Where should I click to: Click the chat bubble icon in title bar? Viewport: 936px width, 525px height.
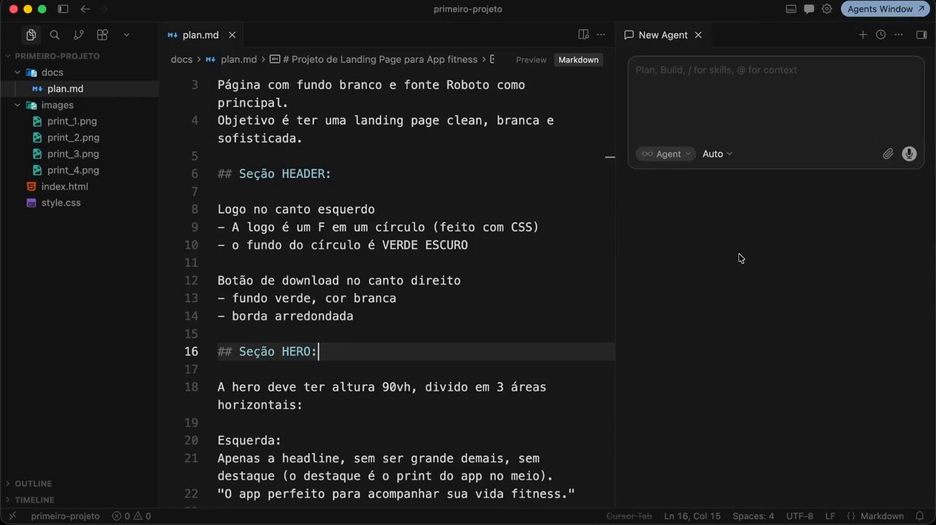point(809,9)
